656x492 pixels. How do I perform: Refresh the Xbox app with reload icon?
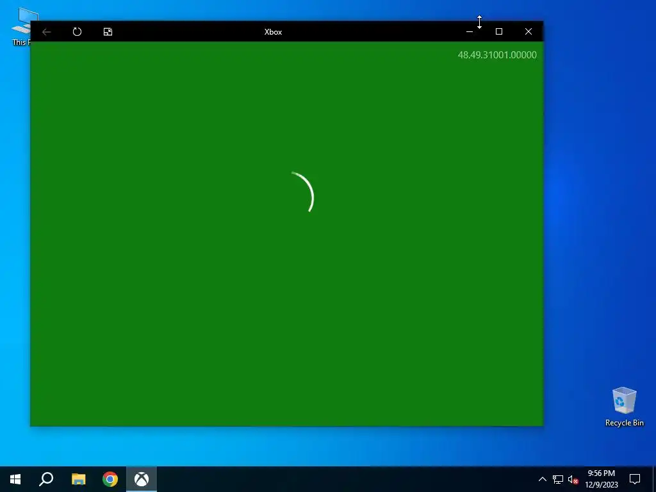pyautogui.click(x=77, y=32)
